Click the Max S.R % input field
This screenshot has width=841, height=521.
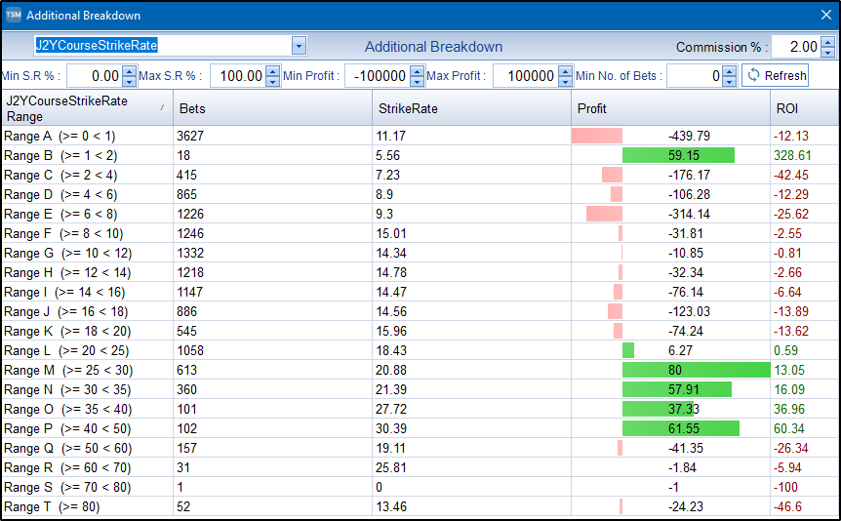238,76
